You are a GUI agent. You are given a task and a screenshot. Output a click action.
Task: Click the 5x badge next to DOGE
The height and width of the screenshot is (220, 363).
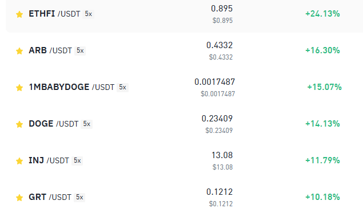[x=86, y=124]
